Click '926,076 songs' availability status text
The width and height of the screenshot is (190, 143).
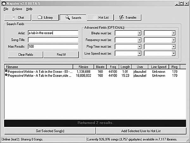(x=132, y=140)
